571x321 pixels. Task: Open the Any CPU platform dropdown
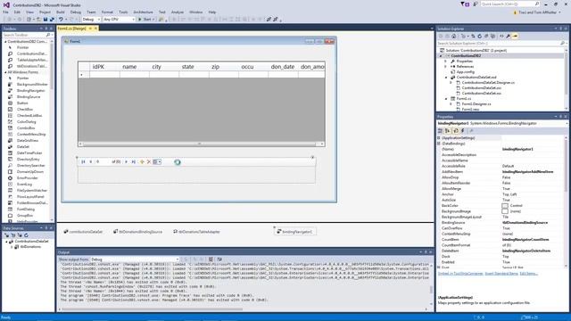(x=119, y=20)
